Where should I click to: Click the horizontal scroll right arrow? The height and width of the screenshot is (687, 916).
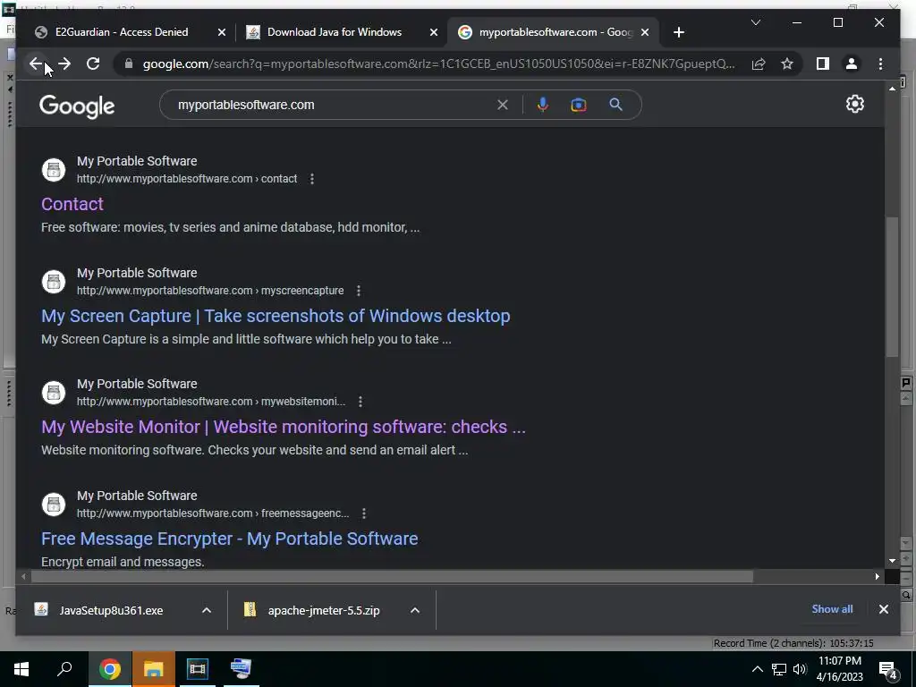tap(877, 577)
